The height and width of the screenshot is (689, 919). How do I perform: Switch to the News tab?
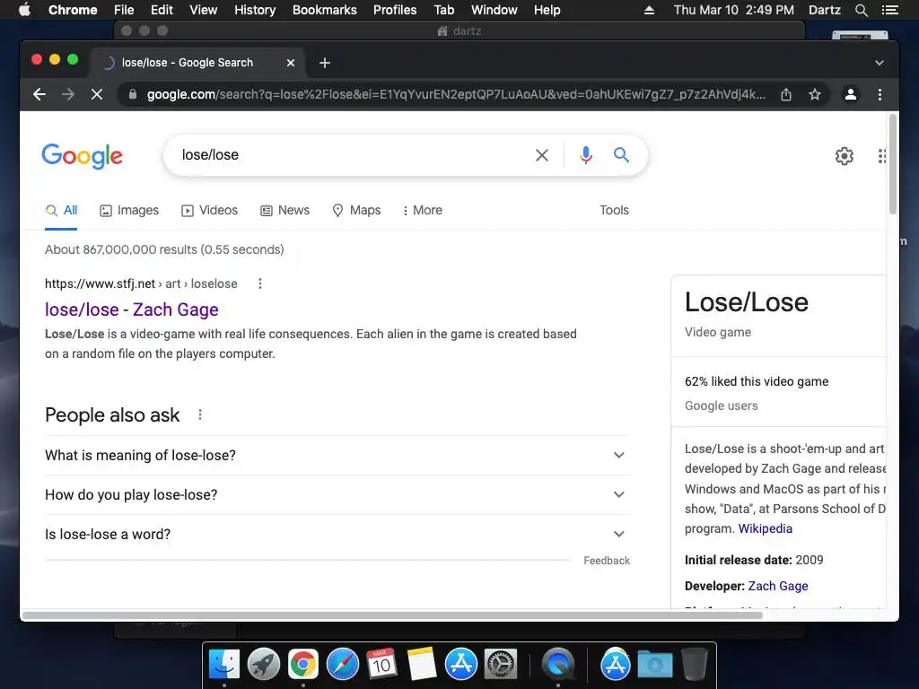click(x=284, y=210)
